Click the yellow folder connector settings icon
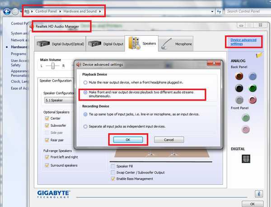Screen dimensions: 271x207 pyautogui.click(x=259, y=55)
